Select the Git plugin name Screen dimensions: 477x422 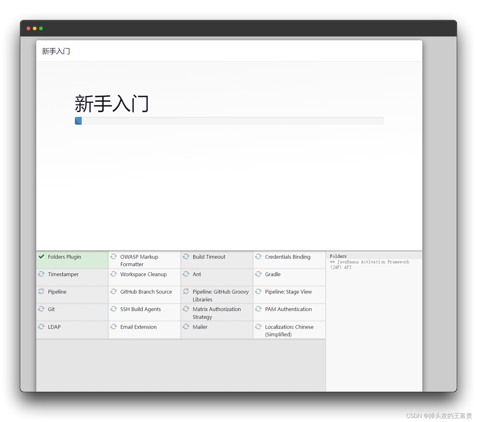pyautogui.click(x=51, y=309)
